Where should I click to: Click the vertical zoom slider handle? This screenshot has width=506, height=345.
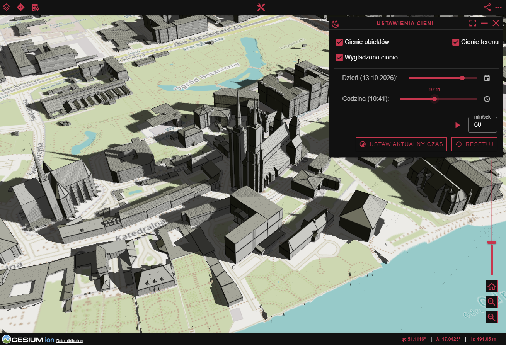(x=492, y=242)
